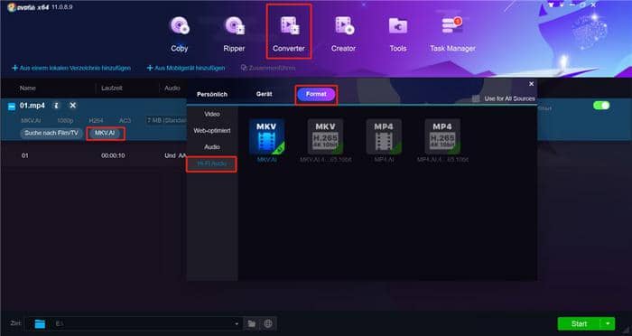Click the Zusammenführen merge option

268,68
